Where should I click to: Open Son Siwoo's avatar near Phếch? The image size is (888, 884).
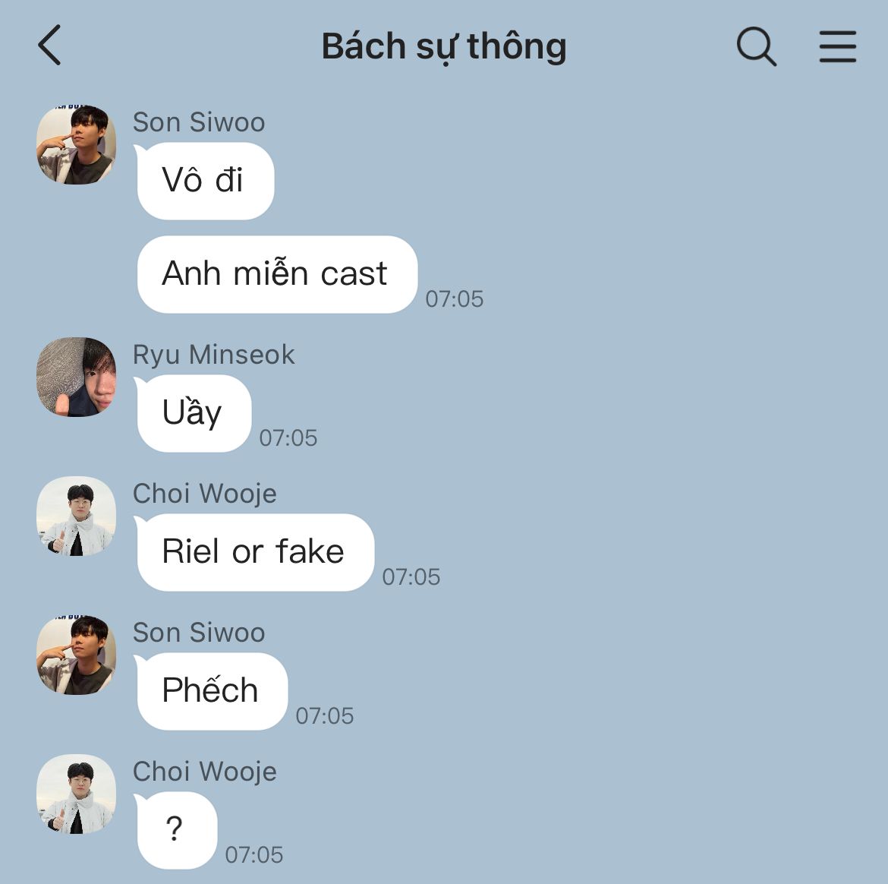(77, 655)
